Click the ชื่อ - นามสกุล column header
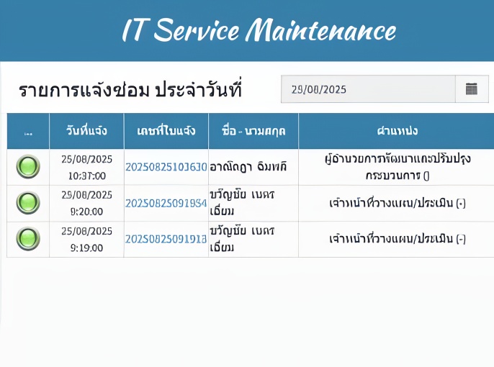This screenshot has height=367, width=494. click(x=253, y=131)
